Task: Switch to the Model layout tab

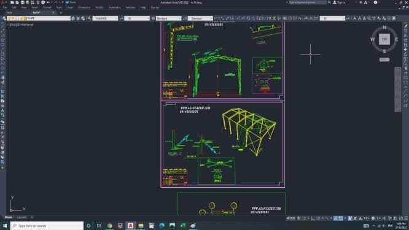Action: [x=9, y=217]
